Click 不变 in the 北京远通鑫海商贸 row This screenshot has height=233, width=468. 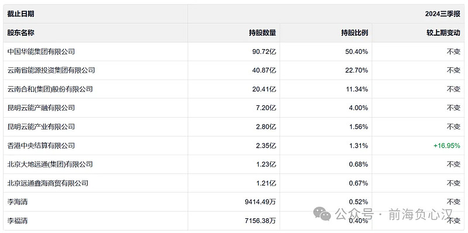(x=454, y=183)
